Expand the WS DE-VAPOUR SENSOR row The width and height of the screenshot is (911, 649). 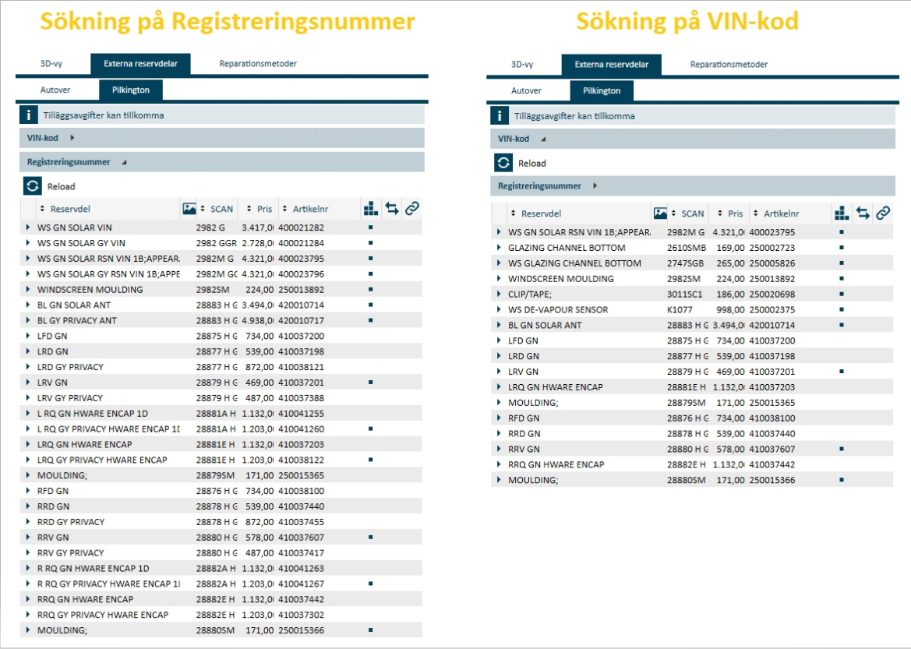click(x=498, y=309)
